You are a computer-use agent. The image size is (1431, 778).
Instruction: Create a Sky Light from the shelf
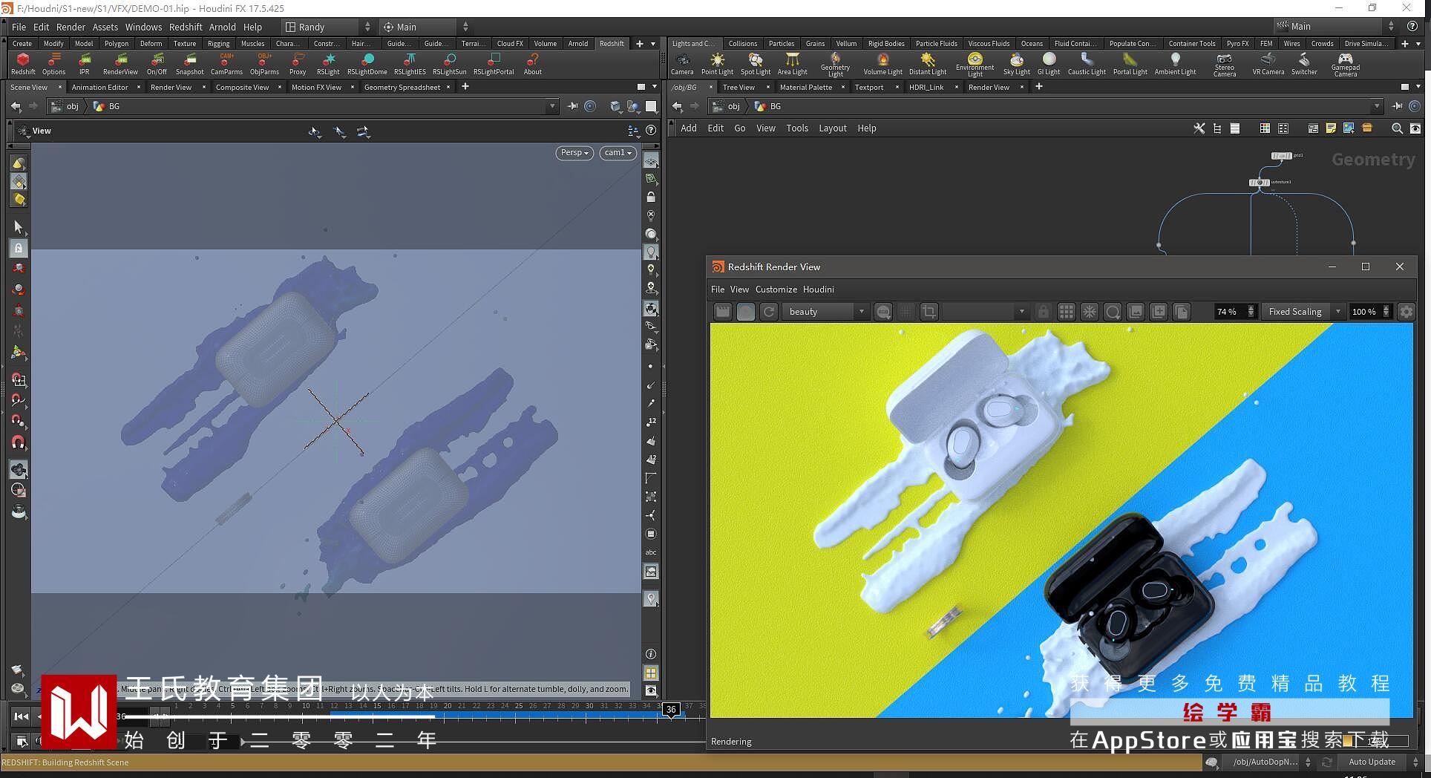click(1017, 64)
